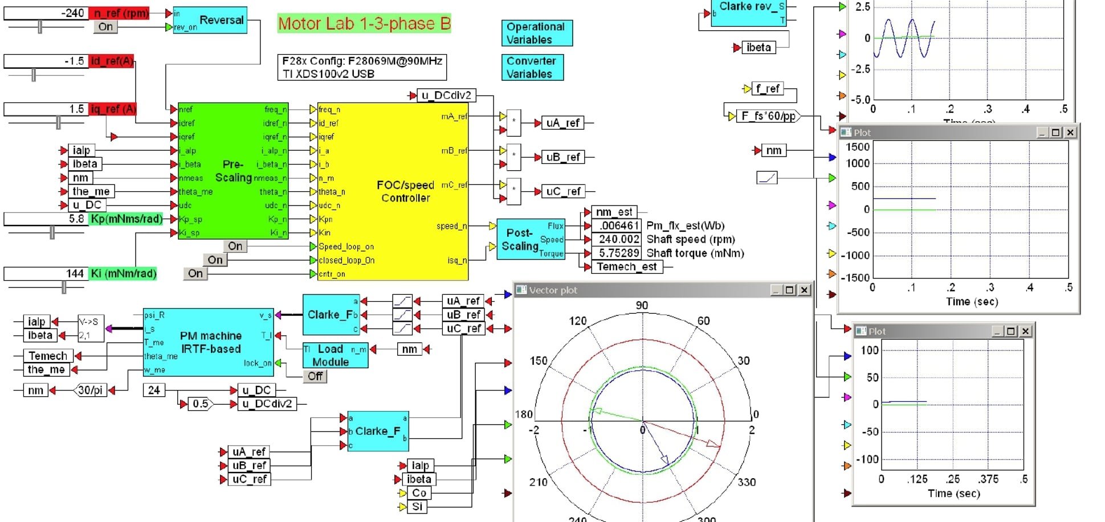Select the u_DC variable feeding Pre-Scaling udc
Screen dimensions: 1105x522
[87, 205]
